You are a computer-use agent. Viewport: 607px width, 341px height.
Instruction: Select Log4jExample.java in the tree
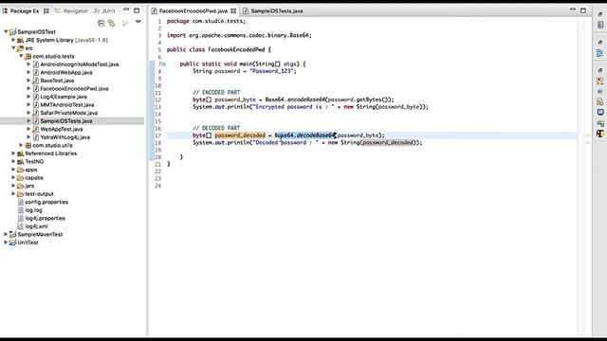point(64,97)
